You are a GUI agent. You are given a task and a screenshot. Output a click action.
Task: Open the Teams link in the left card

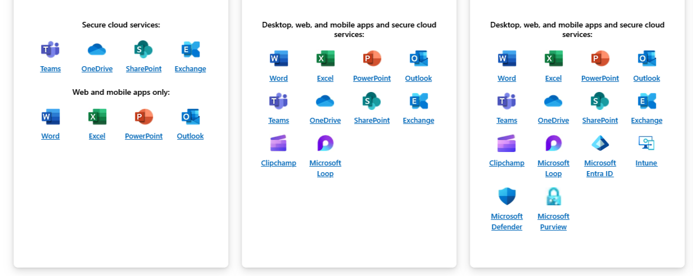pyautogui.click(x=51, y=69)
